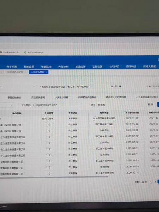159x212 pixels.
Task: Open the green-icon bookmark 关于2024年度
Action: point(35,52)
